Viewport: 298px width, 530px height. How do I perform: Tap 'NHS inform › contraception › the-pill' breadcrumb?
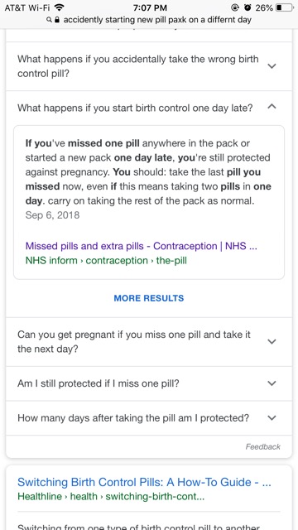click(x=106, y=261)
